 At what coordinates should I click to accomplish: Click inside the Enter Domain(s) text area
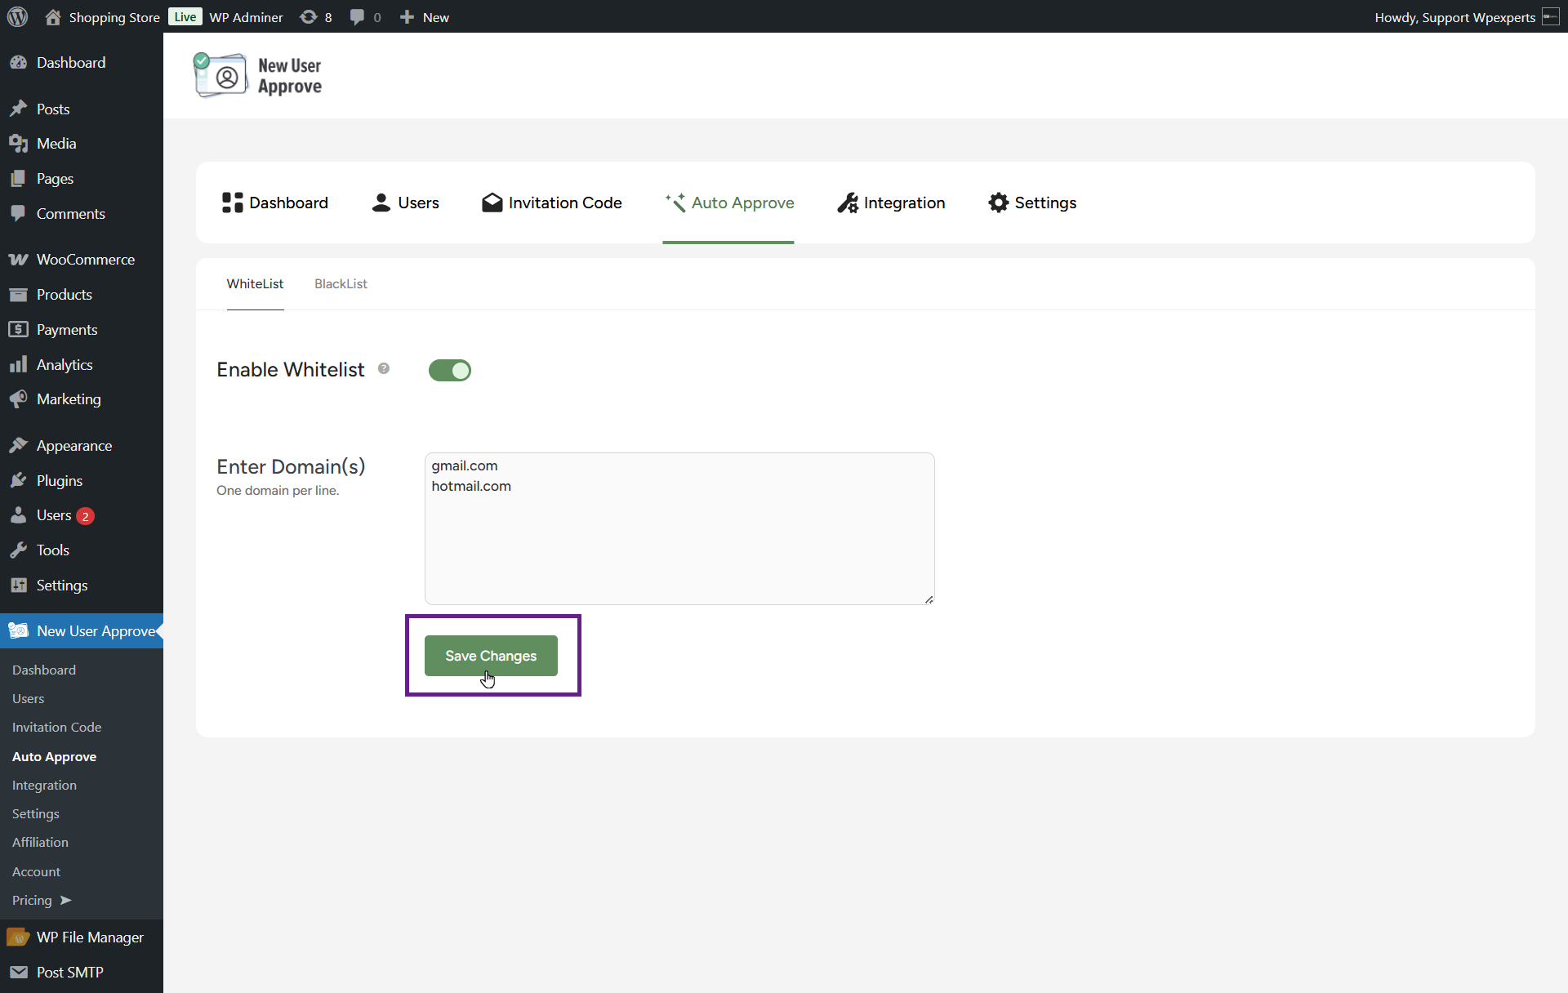679,539
